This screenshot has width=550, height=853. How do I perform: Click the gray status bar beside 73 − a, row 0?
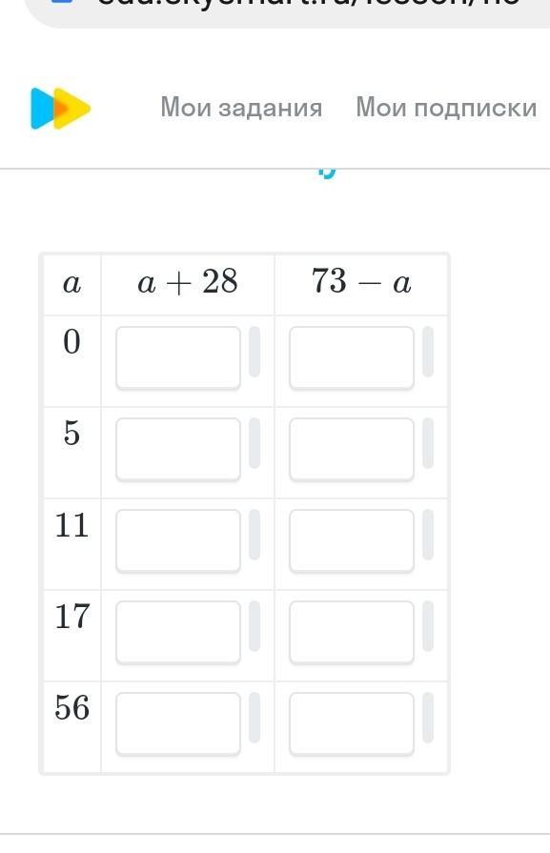click(428, 352)
